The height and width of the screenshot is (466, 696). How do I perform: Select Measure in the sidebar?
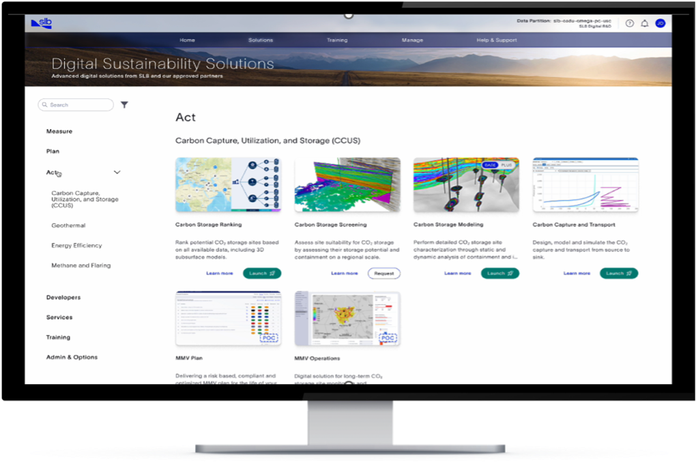point(59,132)
